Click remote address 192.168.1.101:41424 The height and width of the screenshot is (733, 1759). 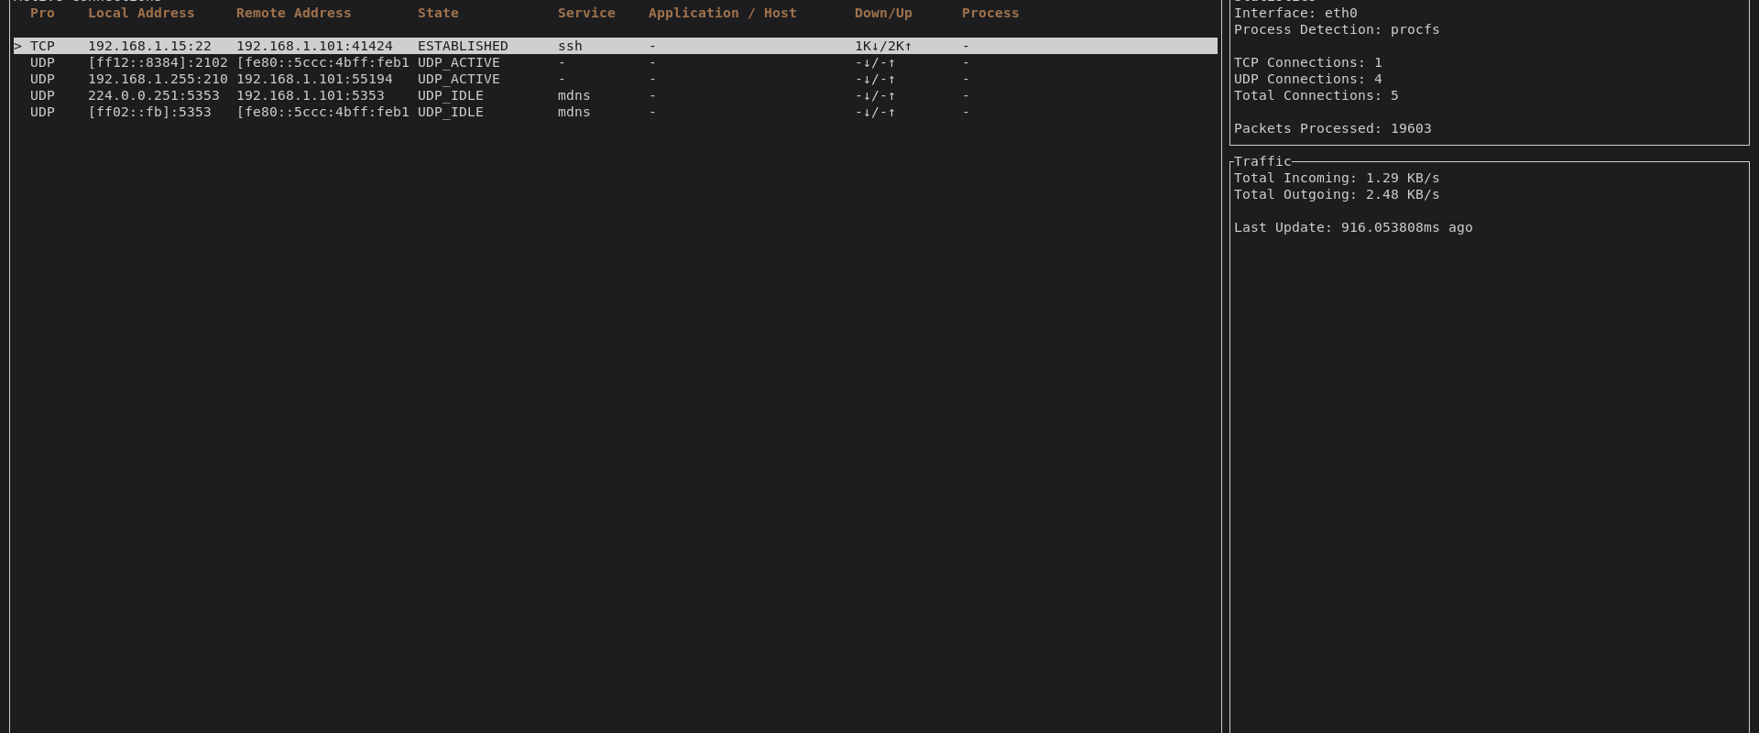[314, 46]
